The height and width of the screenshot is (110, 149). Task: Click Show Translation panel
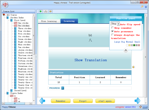(90, 59)
